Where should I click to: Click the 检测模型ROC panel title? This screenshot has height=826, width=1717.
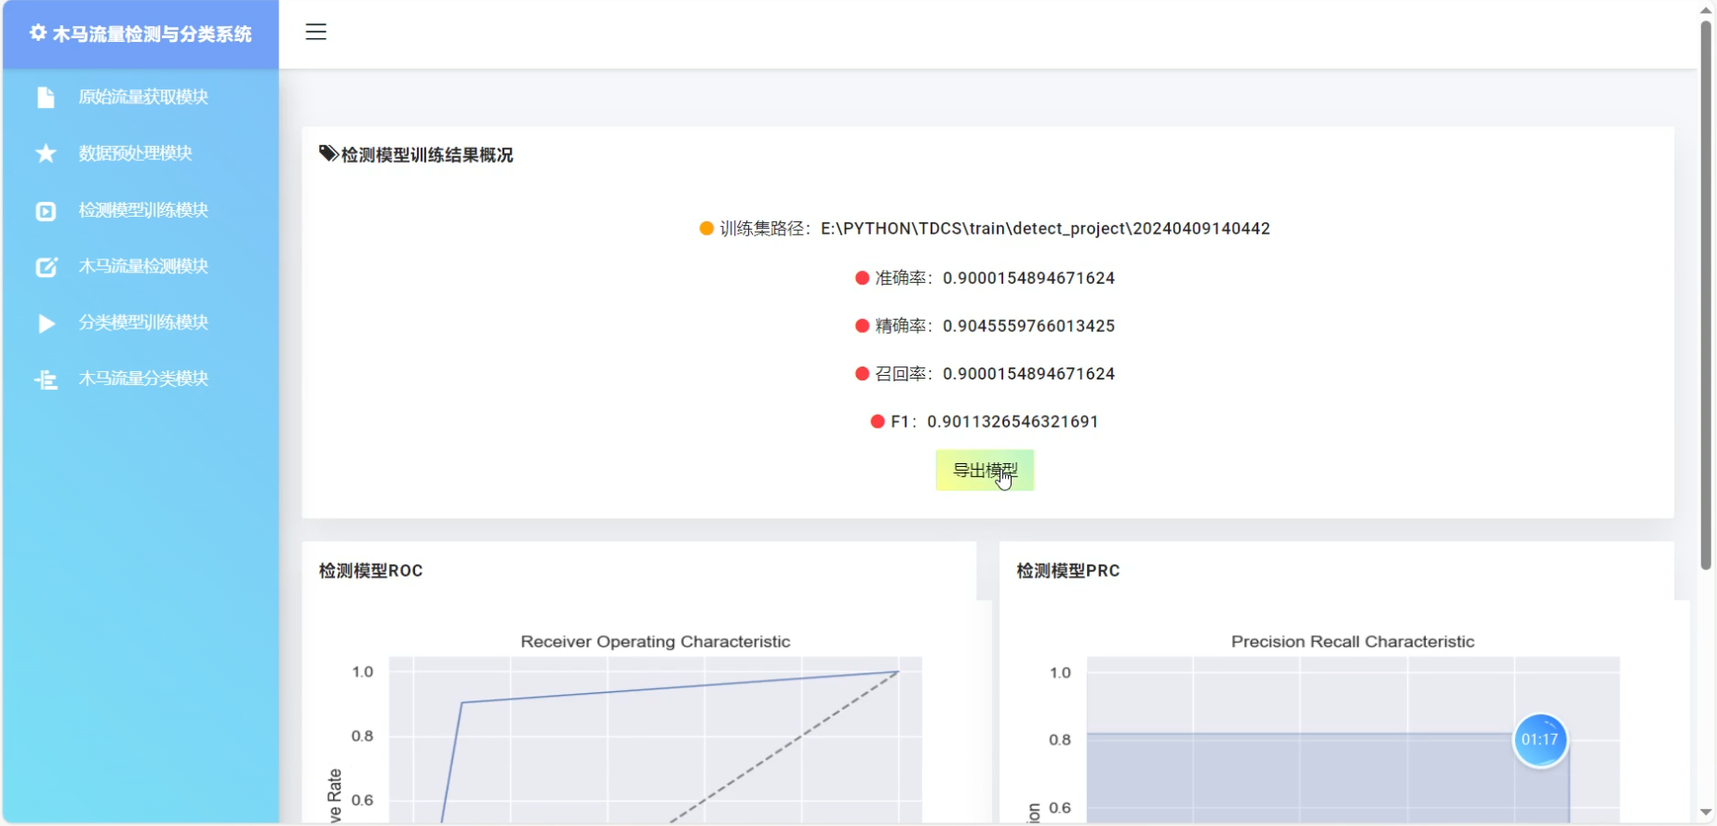(371, 571)
